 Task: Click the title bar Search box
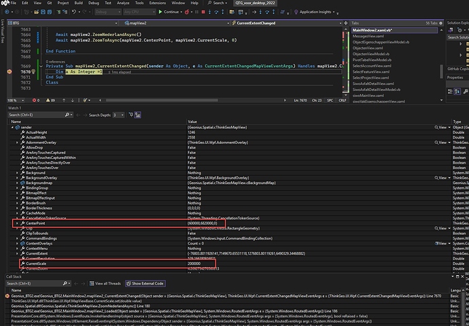(x=218, y=3)
